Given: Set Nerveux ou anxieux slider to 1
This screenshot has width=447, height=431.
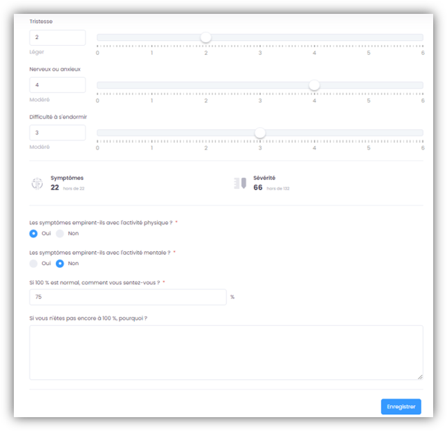Looking at the screenshot, I should coord(152,85).
